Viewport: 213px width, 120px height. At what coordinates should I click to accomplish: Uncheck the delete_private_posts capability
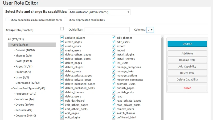(62, 79)
